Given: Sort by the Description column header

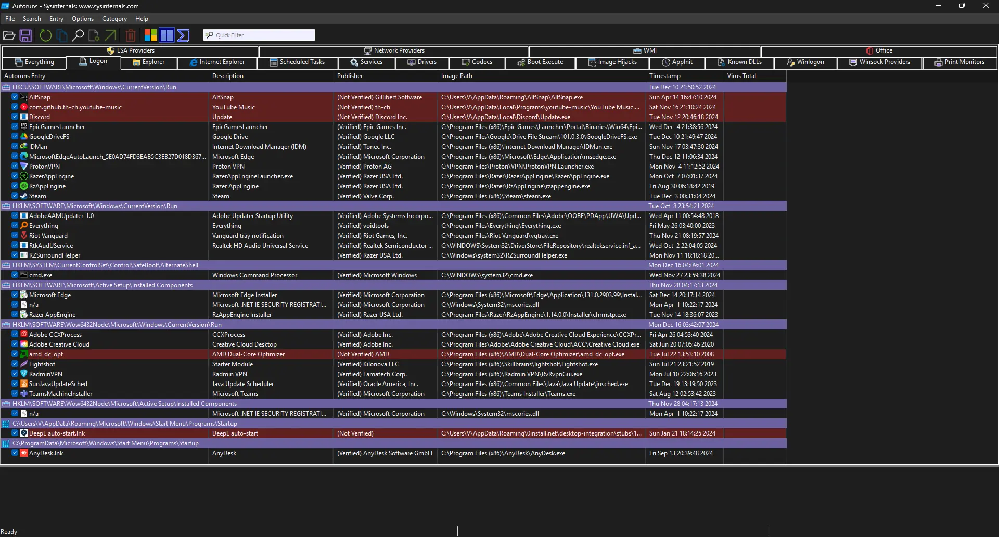Looking at the screenshot, I should tap(271, 76).
